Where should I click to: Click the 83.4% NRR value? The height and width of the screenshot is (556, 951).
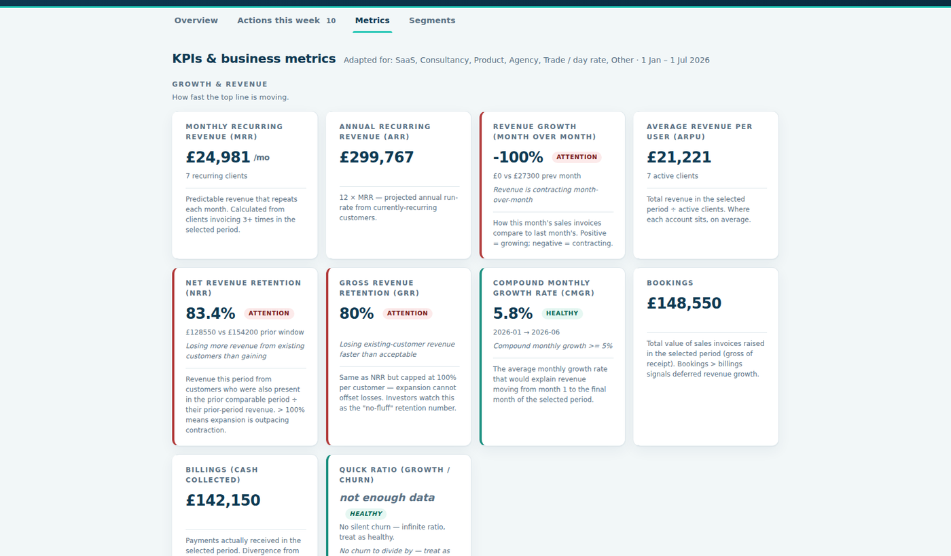click(x=211, y=313)
